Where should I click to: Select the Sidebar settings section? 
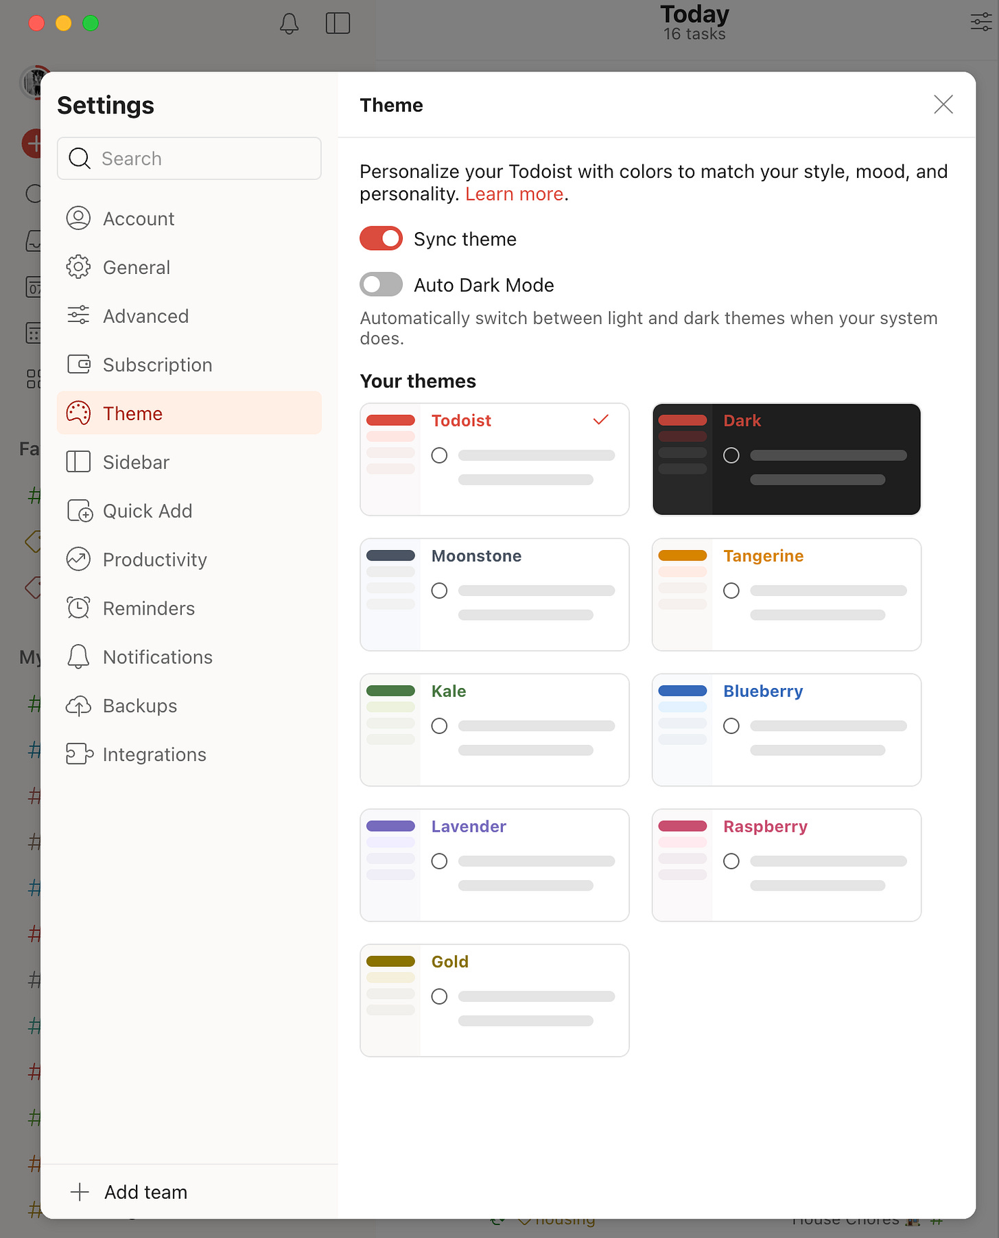[x=189, y=462]
